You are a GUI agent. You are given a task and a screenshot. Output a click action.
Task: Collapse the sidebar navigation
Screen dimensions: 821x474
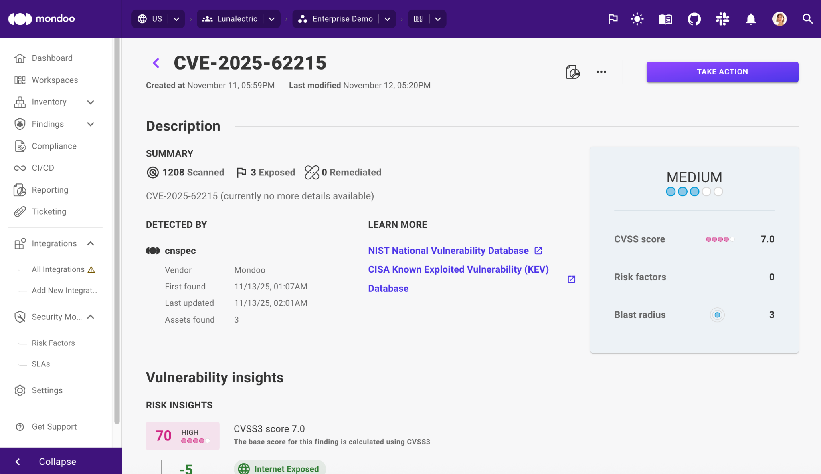click(57, 462)
